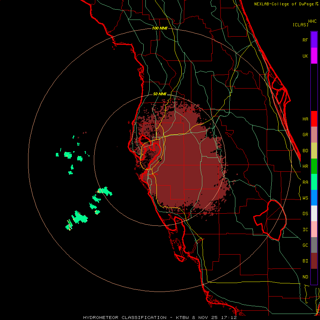Click the RA legend label
This screenshot has width=320, height=320.
click(305, 182)
